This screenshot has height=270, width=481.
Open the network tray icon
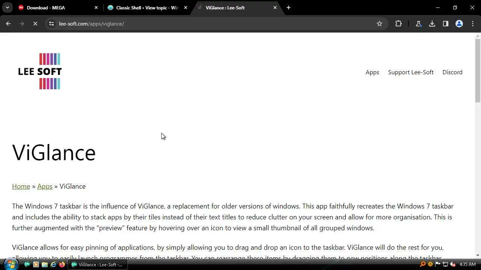tap(445, 264)
